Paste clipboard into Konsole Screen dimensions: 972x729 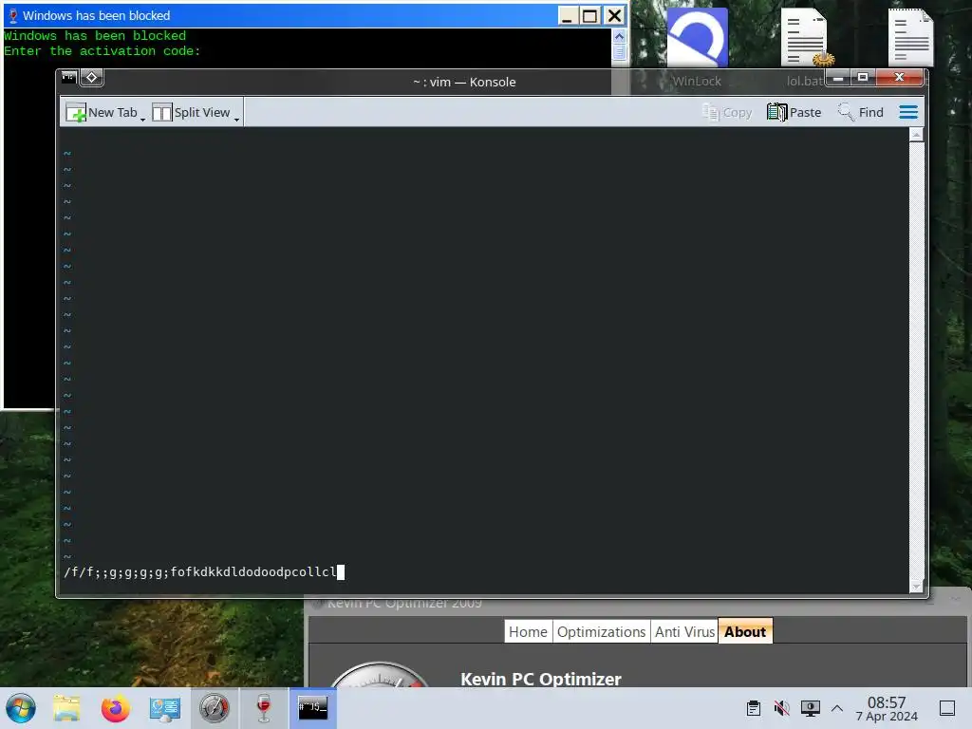794,112
